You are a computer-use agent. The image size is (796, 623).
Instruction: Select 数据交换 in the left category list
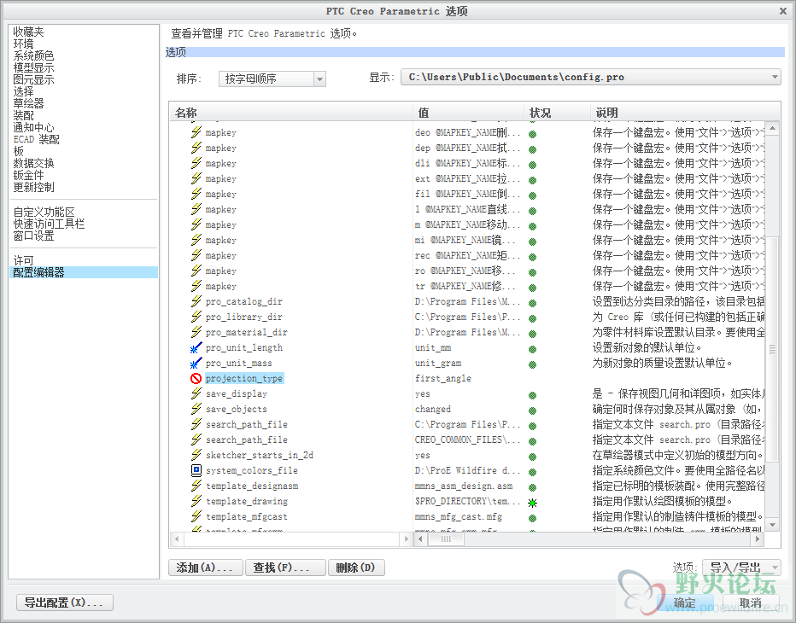[33, 163]
